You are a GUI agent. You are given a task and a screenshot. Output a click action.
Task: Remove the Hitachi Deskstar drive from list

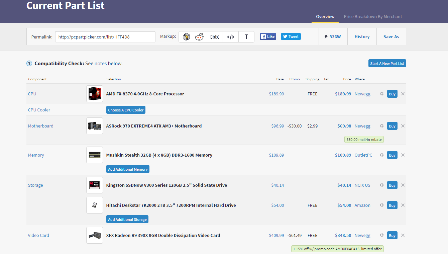pyautogui.click(x=403, y=205)
